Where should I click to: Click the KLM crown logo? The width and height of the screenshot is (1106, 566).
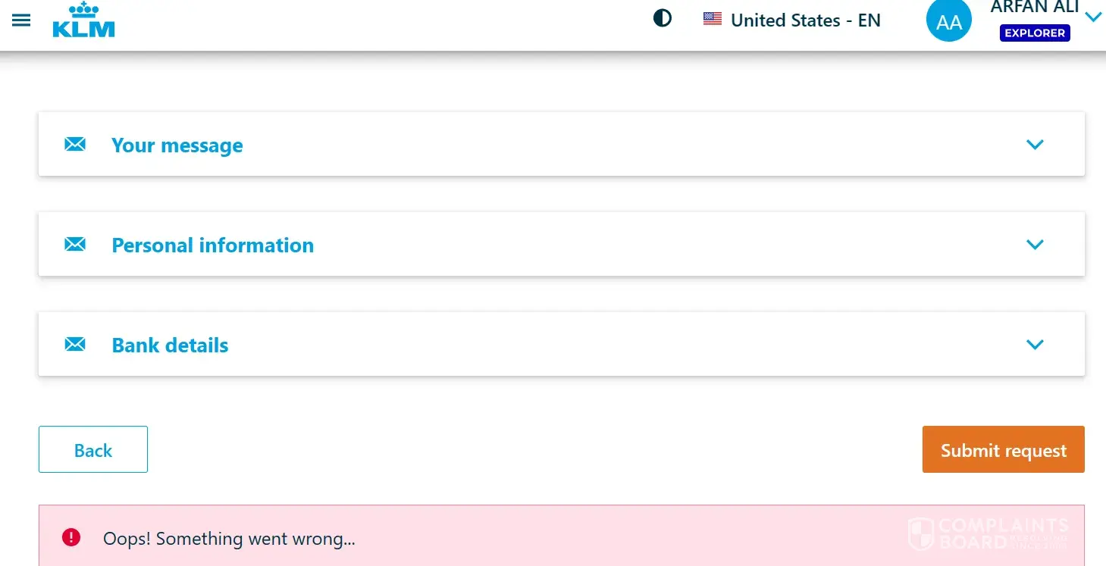tap(83, 20)
